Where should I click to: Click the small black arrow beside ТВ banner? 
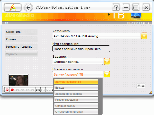(109, 14)
